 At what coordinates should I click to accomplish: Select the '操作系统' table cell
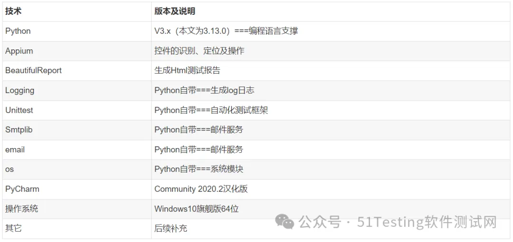(x=76, y=209)
